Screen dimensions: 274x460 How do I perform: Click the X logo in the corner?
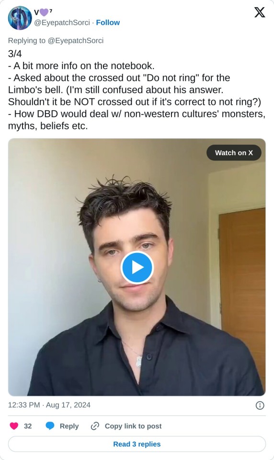tap(260, 12)
